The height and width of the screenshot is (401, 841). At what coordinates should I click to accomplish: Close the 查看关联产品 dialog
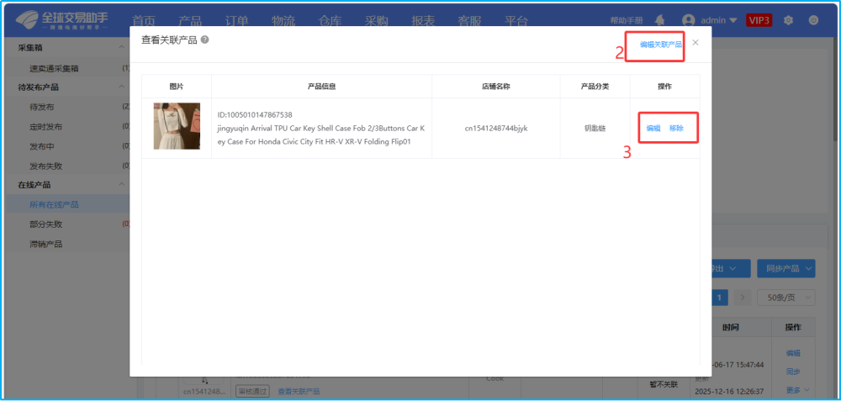696,42
